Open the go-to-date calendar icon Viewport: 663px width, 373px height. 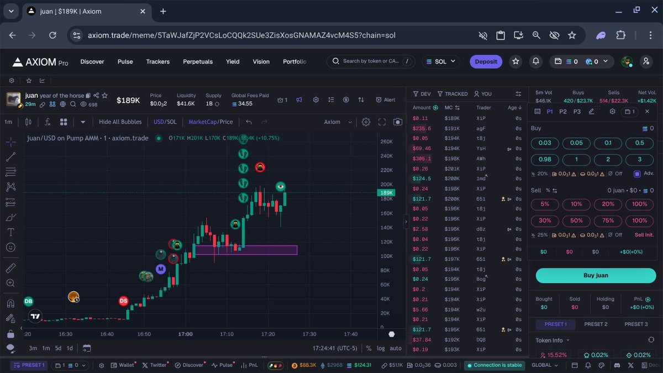[x=87, y=348]
